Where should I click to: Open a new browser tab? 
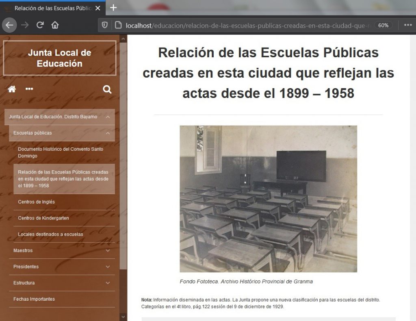click(x=113, y=8)
